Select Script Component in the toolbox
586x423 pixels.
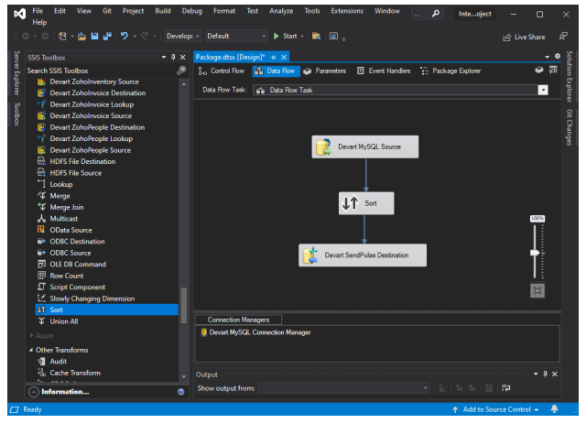tap(77, 287)
